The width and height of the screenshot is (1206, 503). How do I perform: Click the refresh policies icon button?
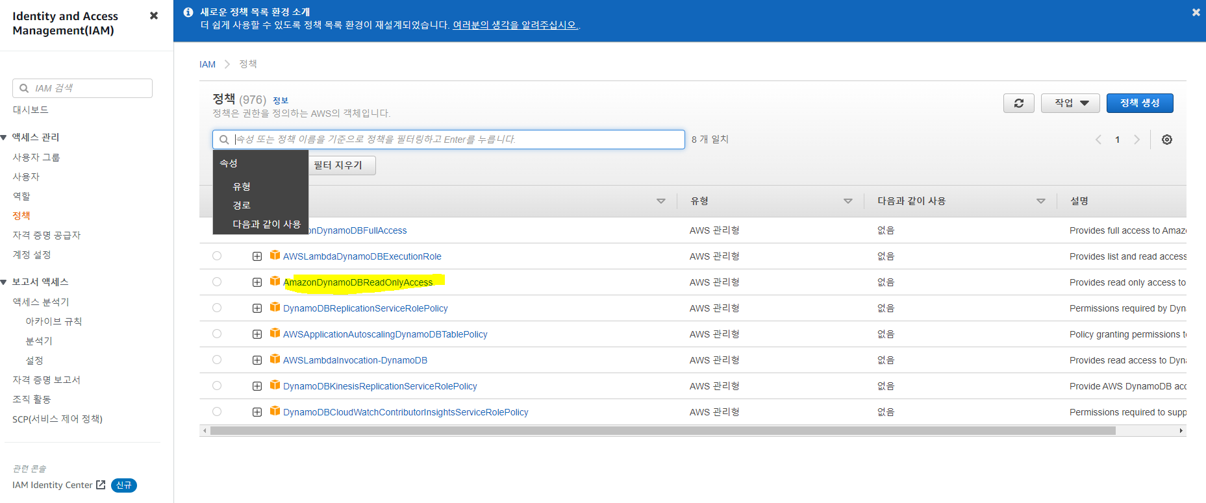(1019, 103)
